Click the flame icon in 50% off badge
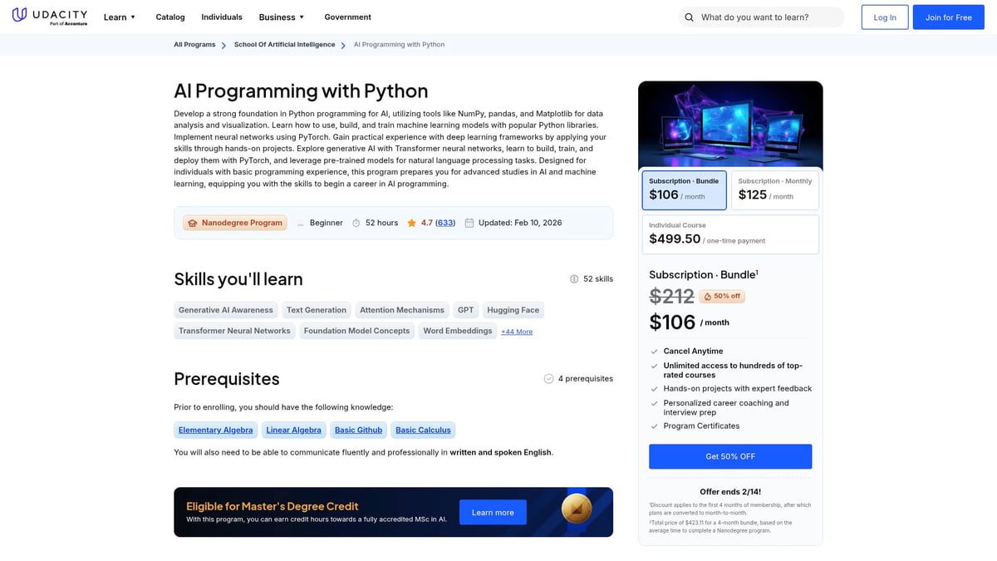 click(708, 297)
